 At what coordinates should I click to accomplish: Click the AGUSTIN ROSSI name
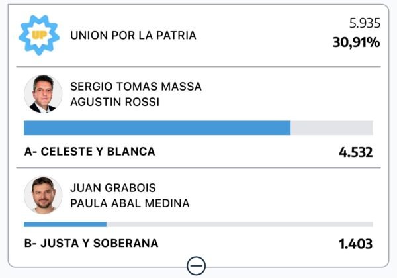pyautogui.click(x=114, y=102)
